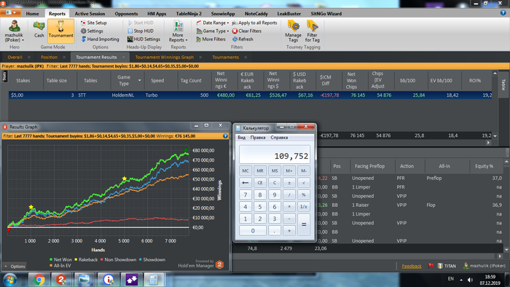Open Settings in the Options group
The height and width of the screenshot is (287, 510).
coord(92,31)
